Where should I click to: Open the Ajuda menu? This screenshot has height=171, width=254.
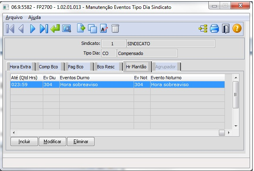point(34,17)
